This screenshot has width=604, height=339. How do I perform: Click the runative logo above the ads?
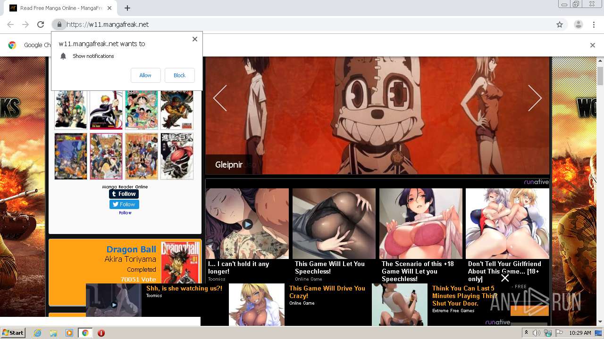(537, 182)
